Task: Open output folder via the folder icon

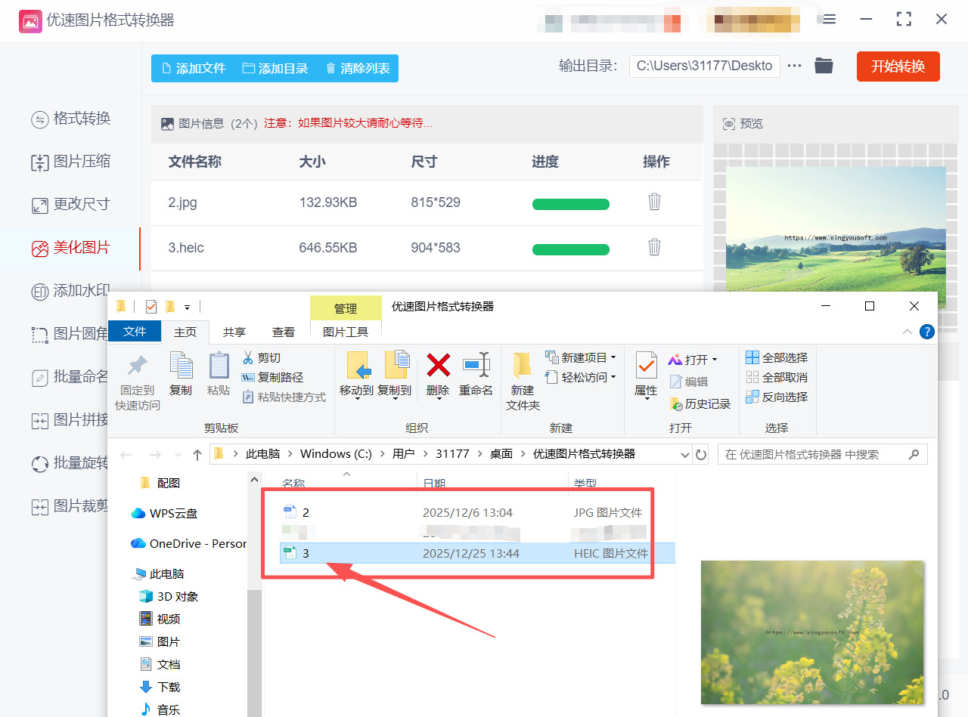Action: 824,66
